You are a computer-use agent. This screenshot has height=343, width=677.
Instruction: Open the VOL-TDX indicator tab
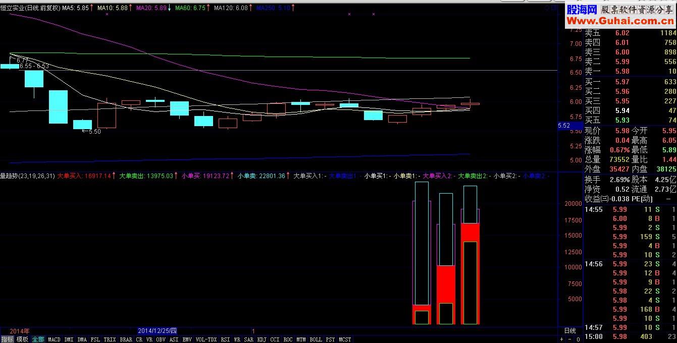[x=206, y=339]
